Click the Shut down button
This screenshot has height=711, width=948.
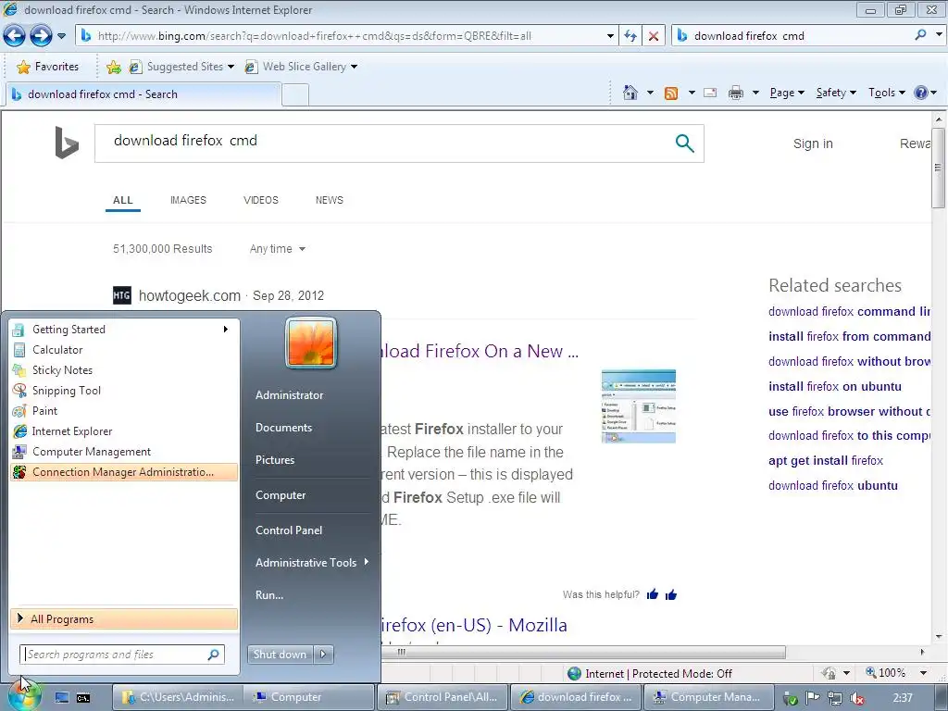[281, 655]
